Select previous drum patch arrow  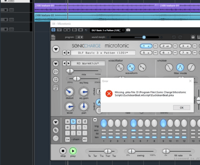[64, 63]
